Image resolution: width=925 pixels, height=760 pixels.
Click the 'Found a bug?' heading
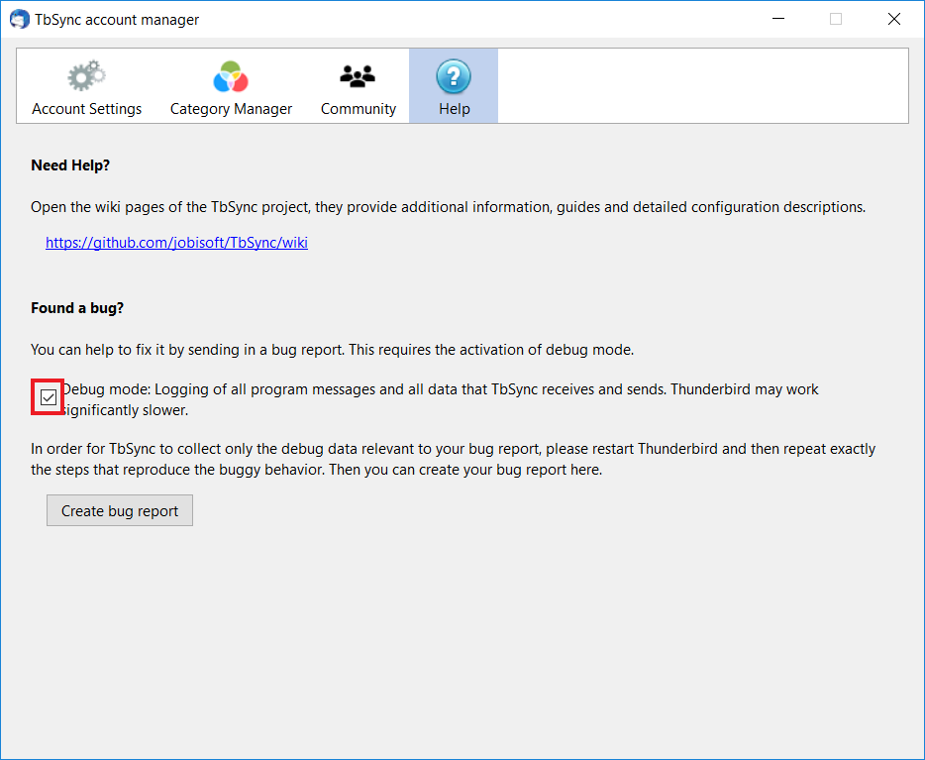pos(77,308)
